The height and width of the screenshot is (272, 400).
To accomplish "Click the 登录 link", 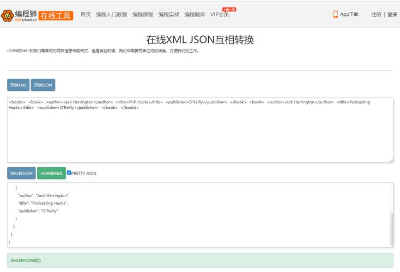I will coord(392,15).
